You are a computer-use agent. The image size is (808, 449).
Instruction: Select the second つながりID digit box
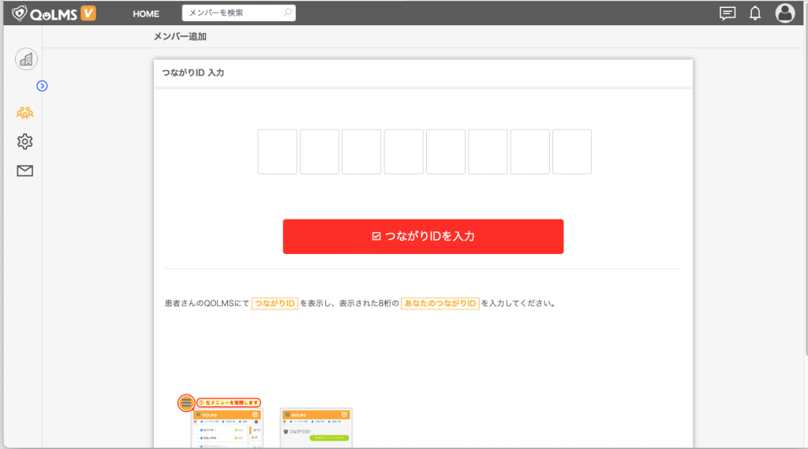point(320,152)
